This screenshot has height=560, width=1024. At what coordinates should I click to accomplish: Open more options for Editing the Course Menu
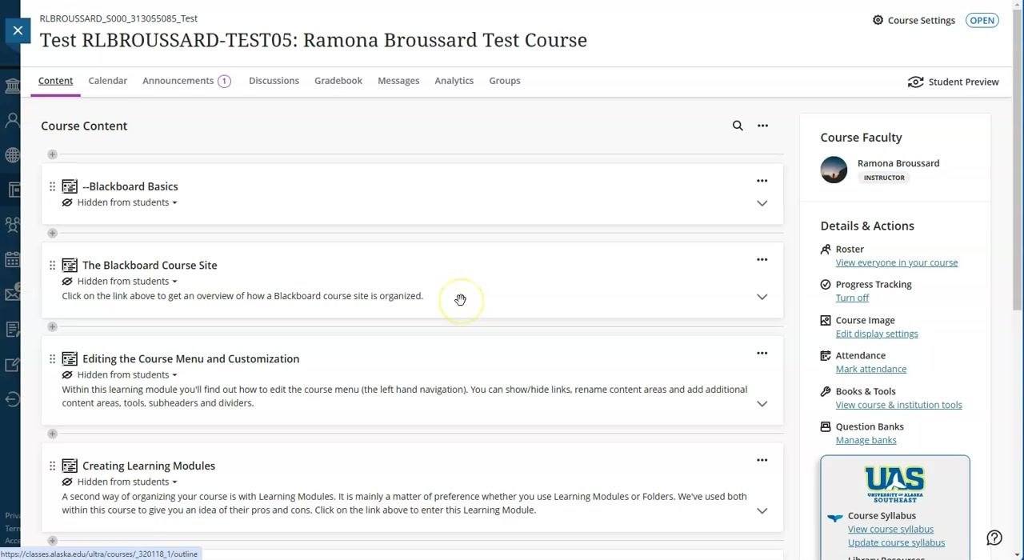(x=762, y=353)
